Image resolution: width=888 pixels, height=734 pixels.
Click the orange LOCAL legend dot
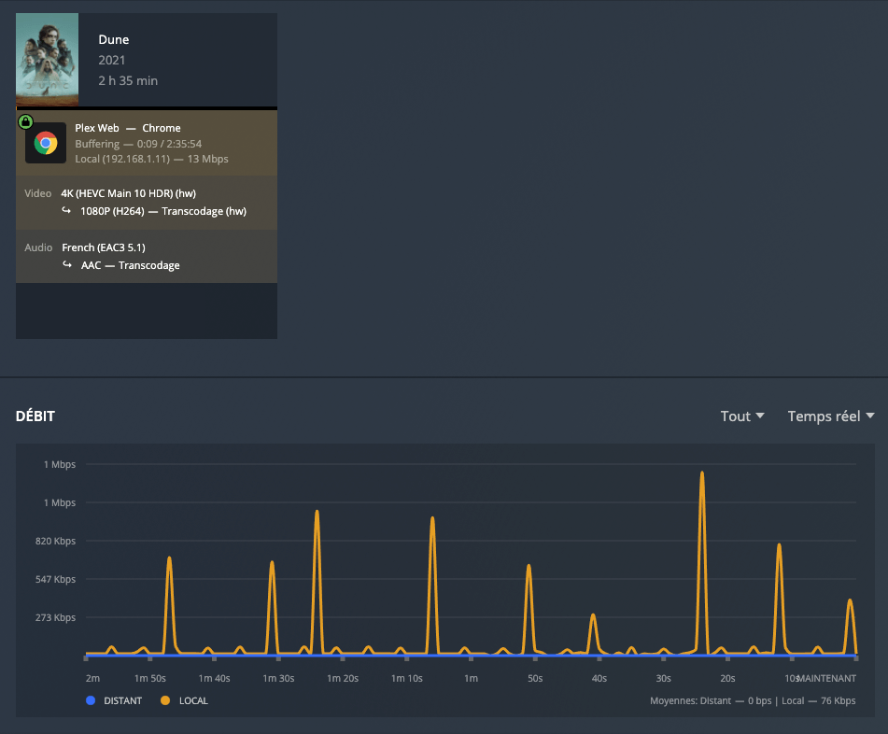click(x=165, y=700)
